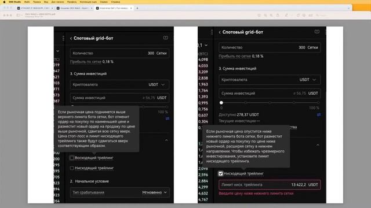Screen dimensions: 371x208
Task: Open Справка menu
Action: coord(115,2)
